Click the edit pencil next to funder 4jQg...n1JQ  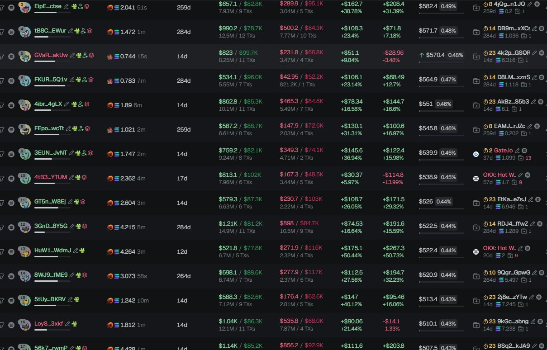(x=530, y=4)
